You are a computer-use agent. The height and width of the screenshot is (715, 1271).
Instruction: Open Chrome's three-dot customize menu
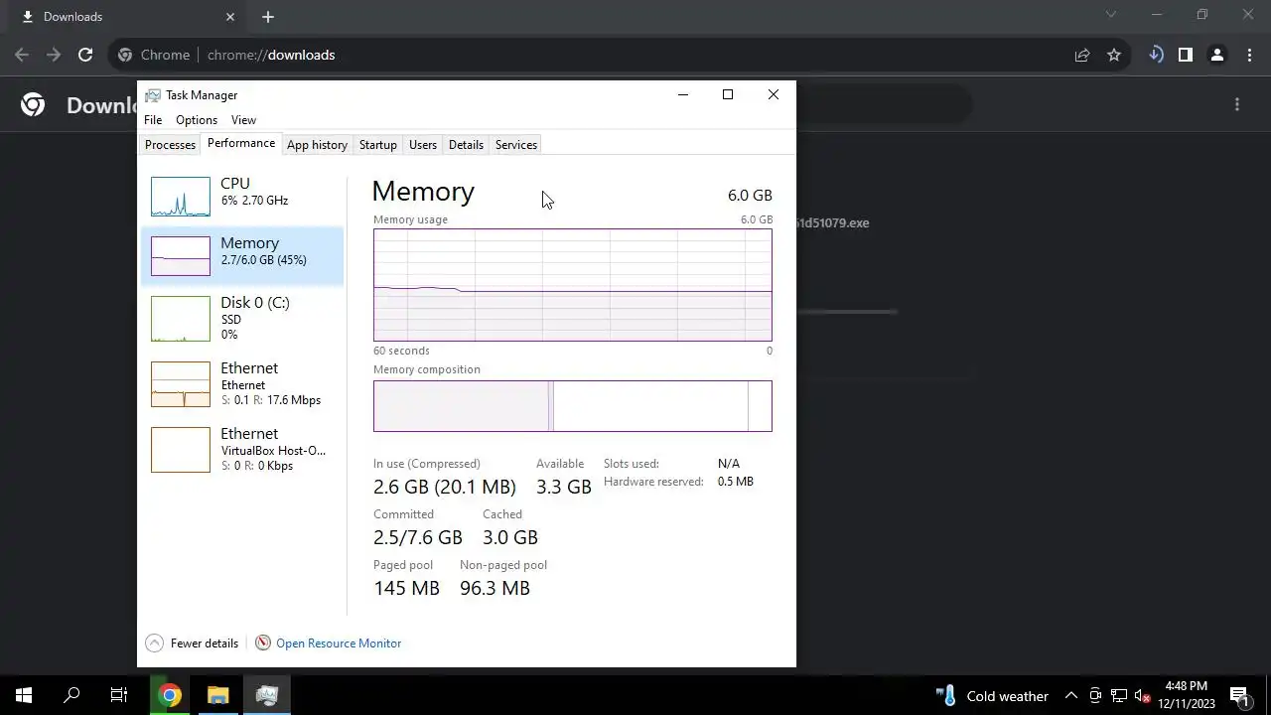[1249, 55]
